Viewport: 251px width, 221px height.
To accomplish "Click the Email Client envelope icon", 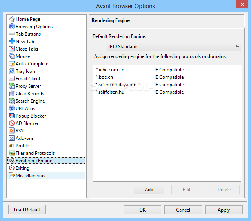I will pos(11,78).
